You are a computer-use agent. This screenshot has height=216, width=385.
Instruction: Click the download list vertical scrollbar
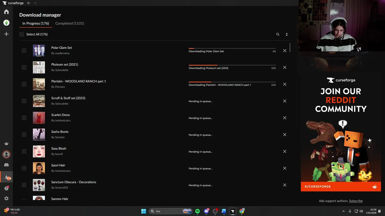[290, 48]
